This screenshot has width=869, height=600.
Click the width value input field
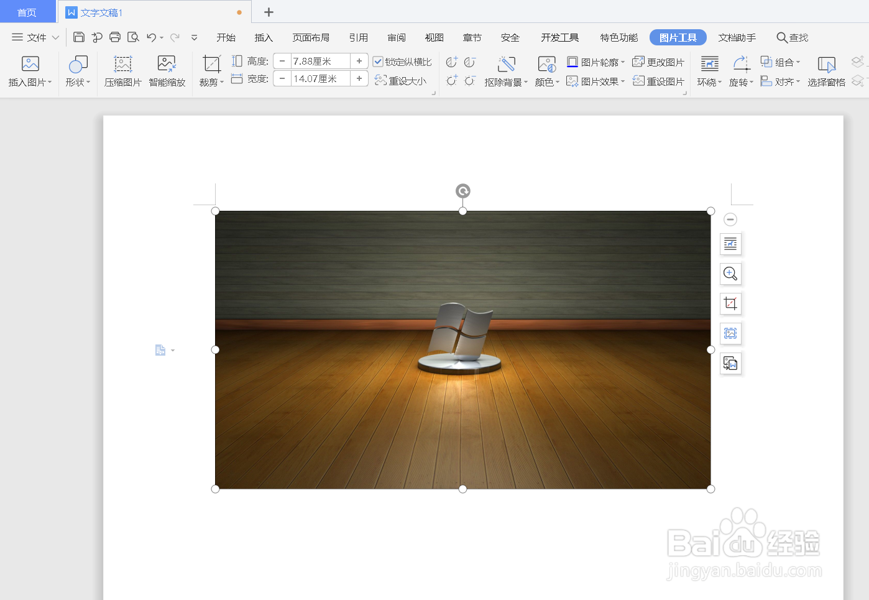pos(321,78)
